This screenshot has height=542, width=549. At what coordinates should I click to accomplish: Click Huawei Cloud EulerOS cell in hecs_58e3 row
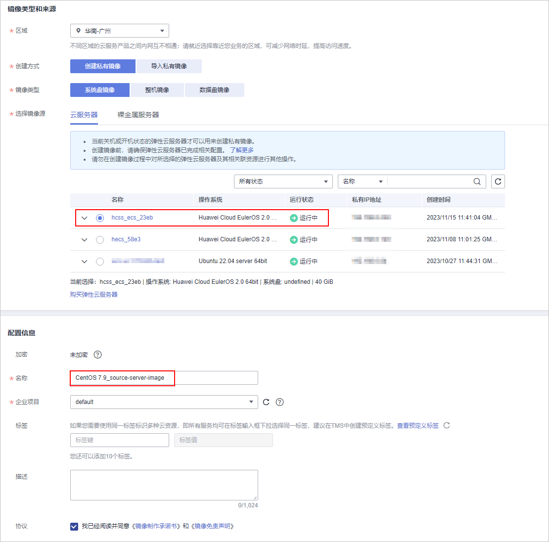point(238,239)
